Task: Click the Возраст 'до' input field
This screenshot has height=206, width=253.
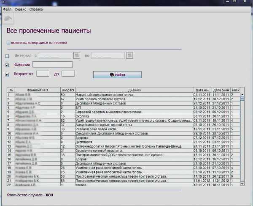Action: pos(68,74)
